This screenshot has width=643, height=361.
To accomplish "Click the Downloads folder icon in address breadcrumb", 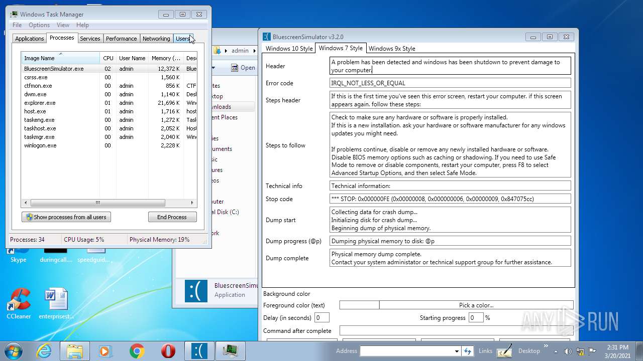I will [x=217, y=50].
